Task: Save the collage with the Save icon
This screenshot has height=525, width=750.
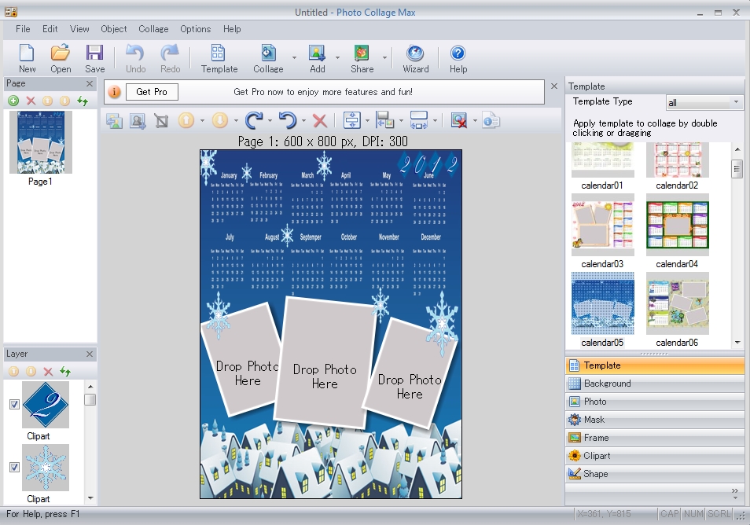Action: 94,55
